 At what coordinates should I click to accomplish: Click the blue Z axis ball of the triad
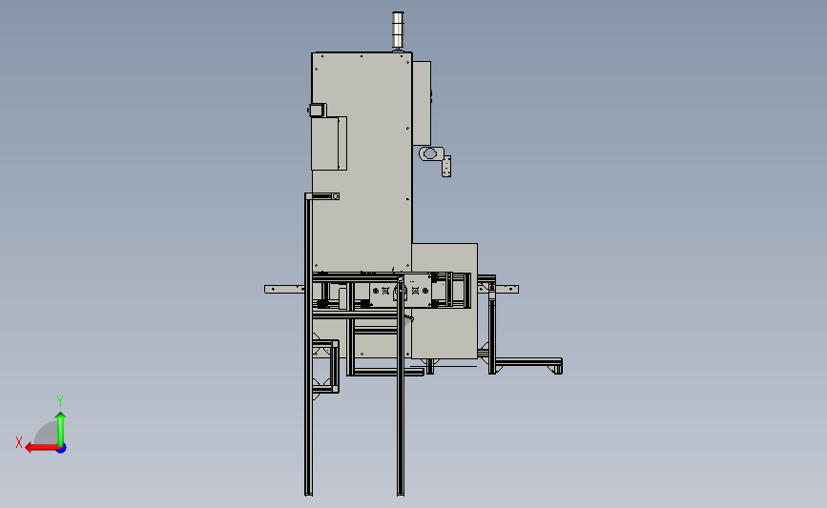point(62,449)
